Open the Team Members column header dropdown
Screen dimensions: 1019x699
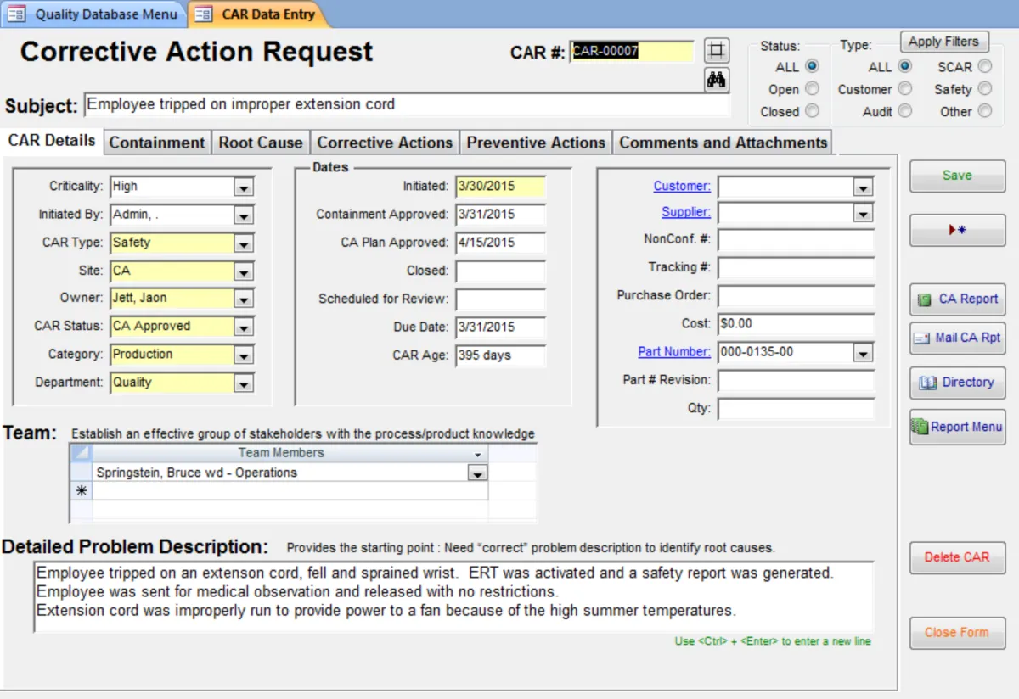pyautogui.click(x=476, y=455)
